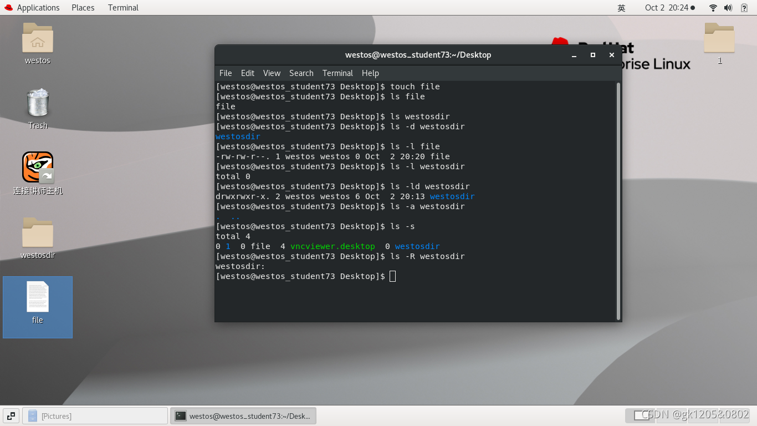Minimize the terminal window
The image size is (757, 426).
point(574,55)
